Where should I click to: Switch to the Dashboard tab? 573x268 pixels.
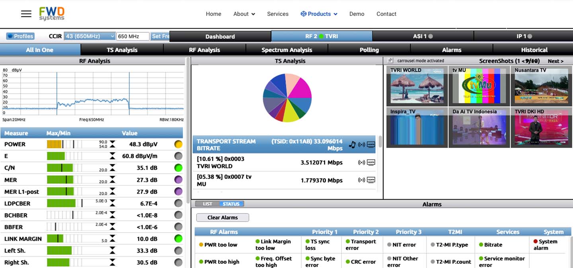click(220, 36)
